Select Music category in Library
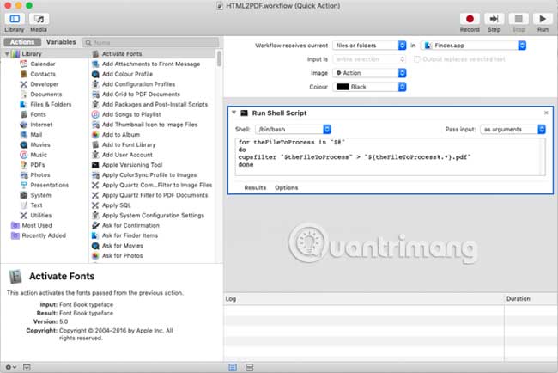 tap(39, 155)
